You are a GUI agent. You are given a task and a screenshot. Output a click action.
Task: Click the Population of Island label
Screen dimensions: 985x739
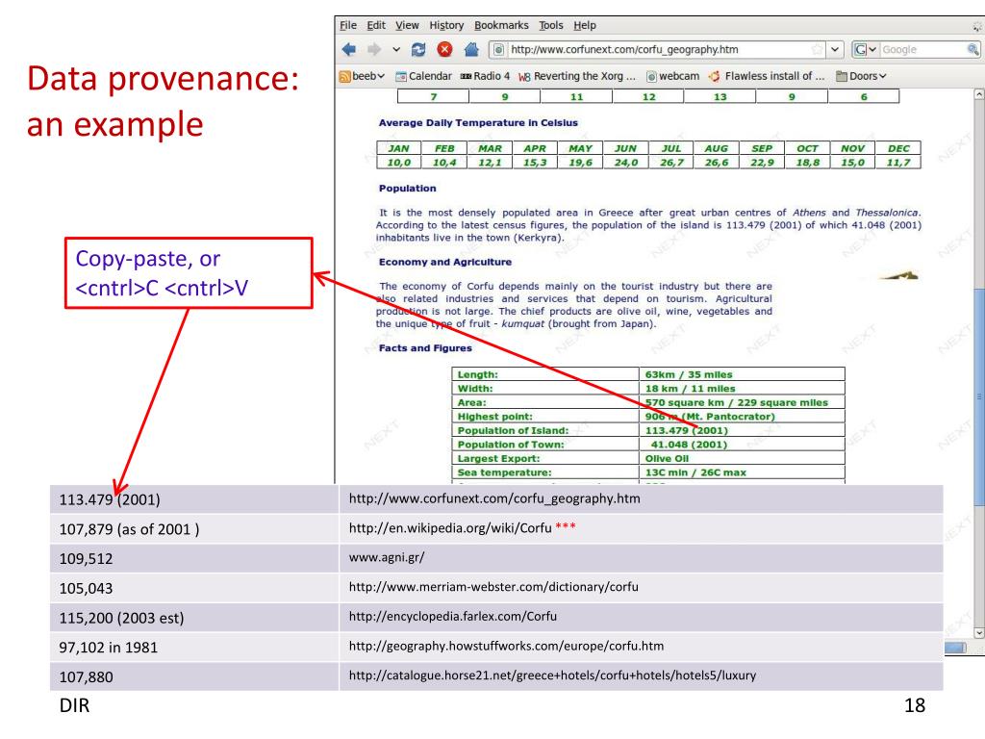point(513,430)
